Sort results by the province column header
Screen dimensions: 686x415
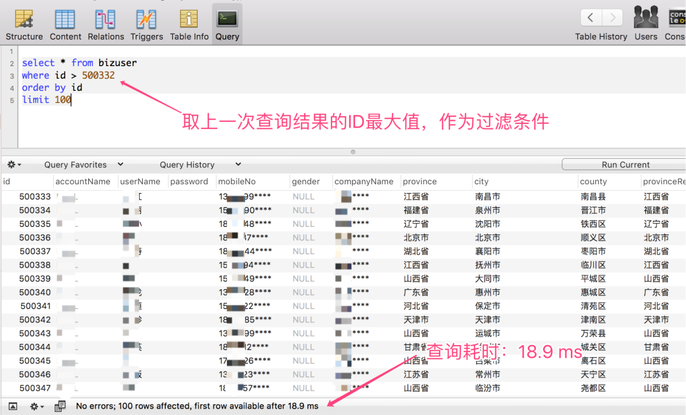[x=420, y=181]
